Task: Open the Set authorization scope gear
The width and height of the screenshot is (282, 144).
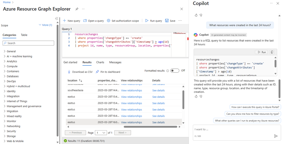Action: pos(108,21)
